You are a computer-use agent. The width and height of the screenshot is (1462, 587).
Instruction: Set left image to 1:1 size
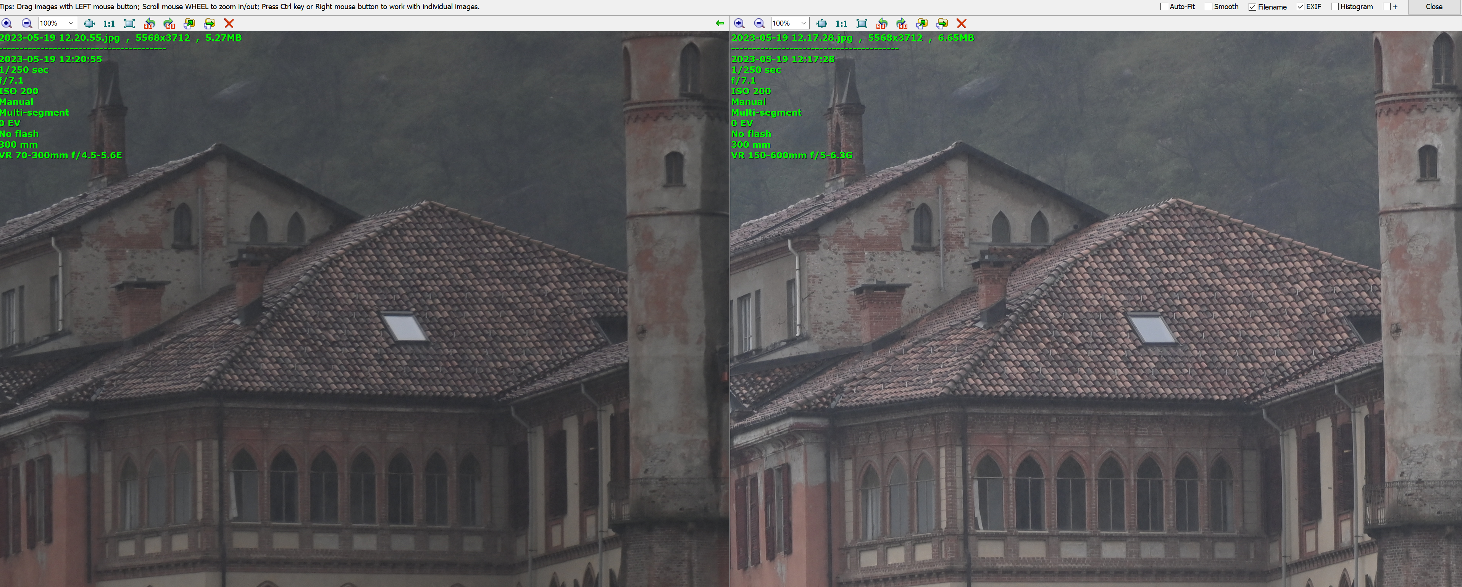tap(109, 23)
